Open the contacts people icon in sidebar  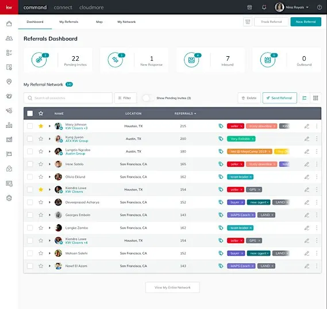9,38
